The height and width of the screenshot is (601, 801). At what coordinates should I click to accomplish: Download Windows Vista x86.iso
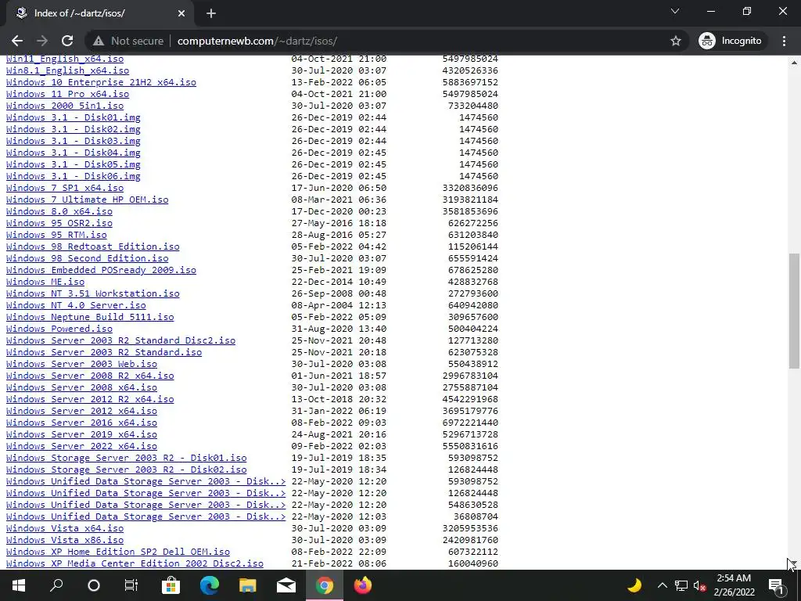65,541
